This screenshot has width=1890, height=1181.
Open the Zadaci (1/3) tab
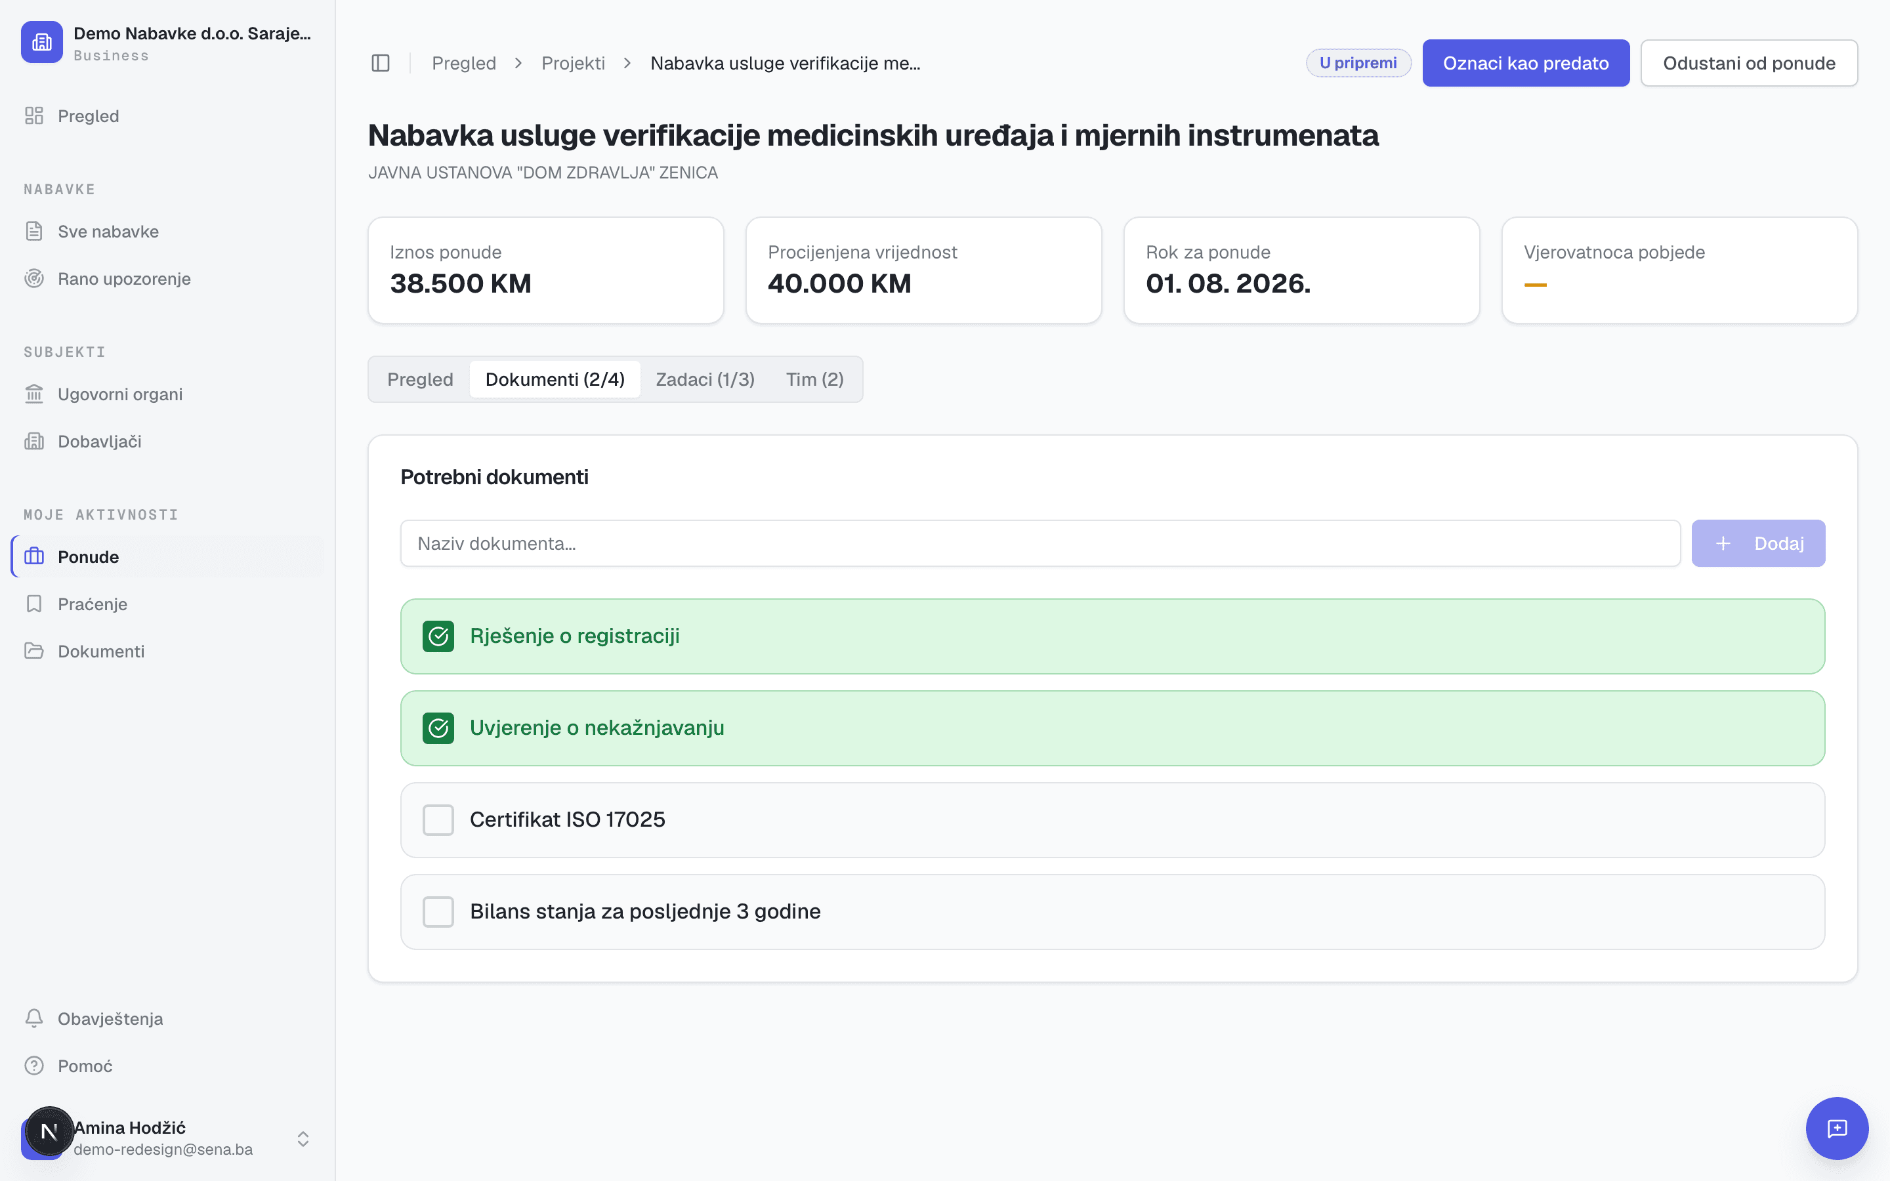coord(705,380)
